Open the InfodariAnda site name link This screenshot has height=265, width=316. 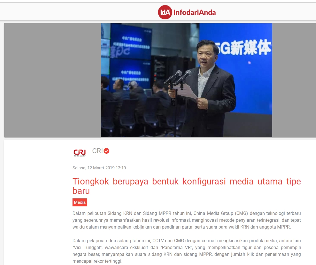(x=194, y=13)
